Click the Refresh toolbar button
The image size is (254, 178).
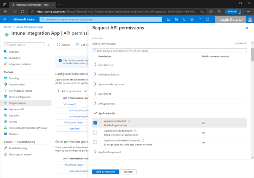click(63, 45)
